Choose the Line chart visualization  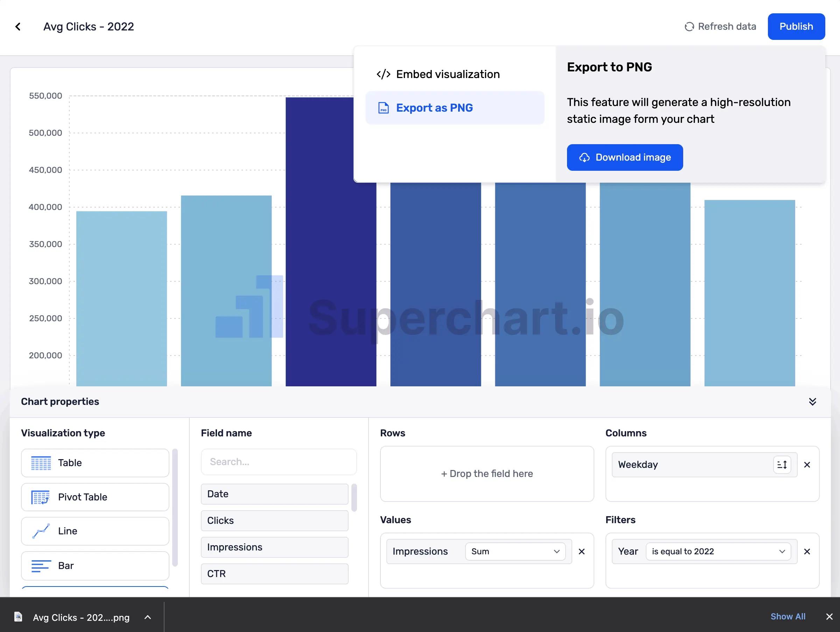tap(95, 531)
